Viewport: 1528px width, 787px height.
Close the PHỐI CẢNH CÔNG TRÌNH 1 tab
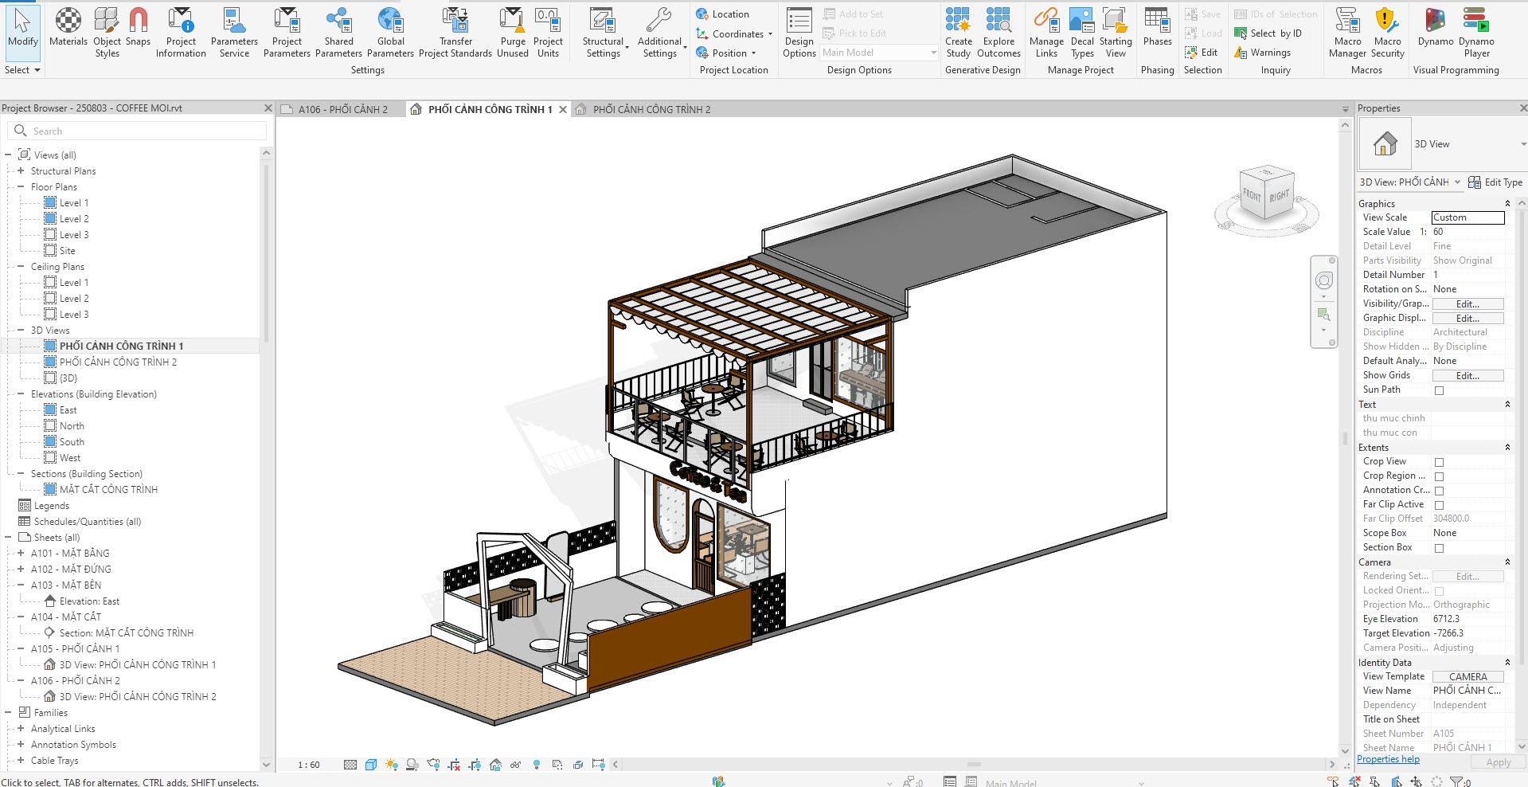point(563,109)
